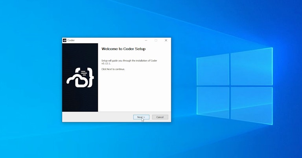Close the Coder installer window
302x158 pixels.
tap(166, 40)
